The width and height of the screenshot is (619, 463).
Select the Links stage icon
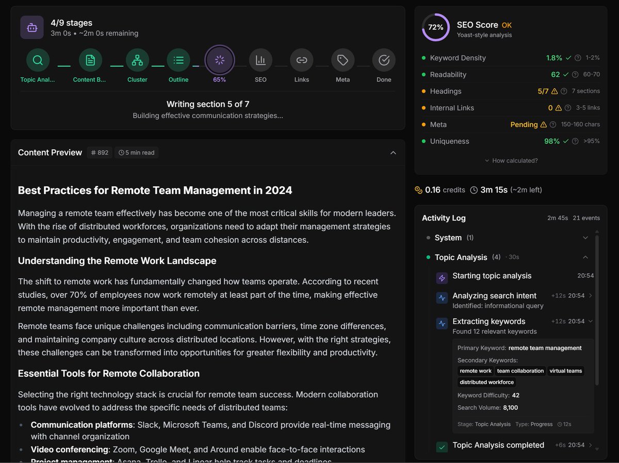click(301, 60)
